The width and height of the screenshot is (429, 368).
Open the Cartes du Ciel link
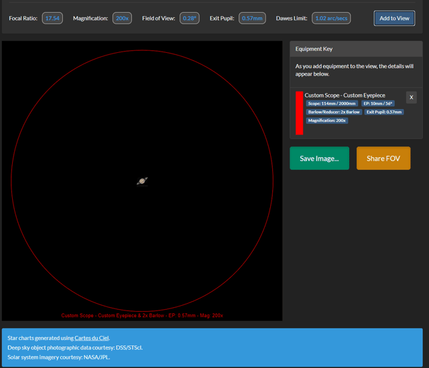[92, 338]
